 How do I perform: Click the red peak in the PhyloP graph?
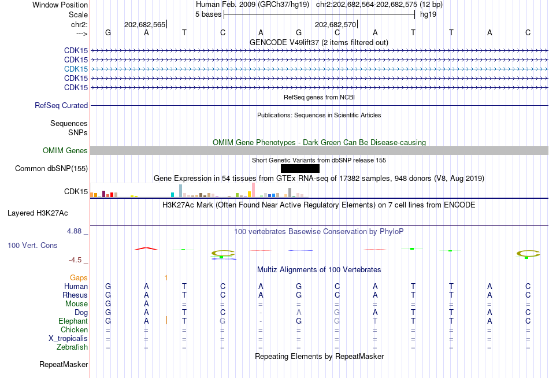[x=146, y=249]
